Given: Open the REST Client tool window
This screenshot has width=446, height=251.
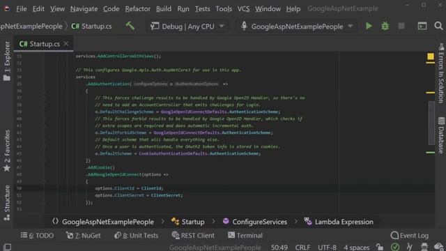Looking at the screenshot, I should 193,236.
